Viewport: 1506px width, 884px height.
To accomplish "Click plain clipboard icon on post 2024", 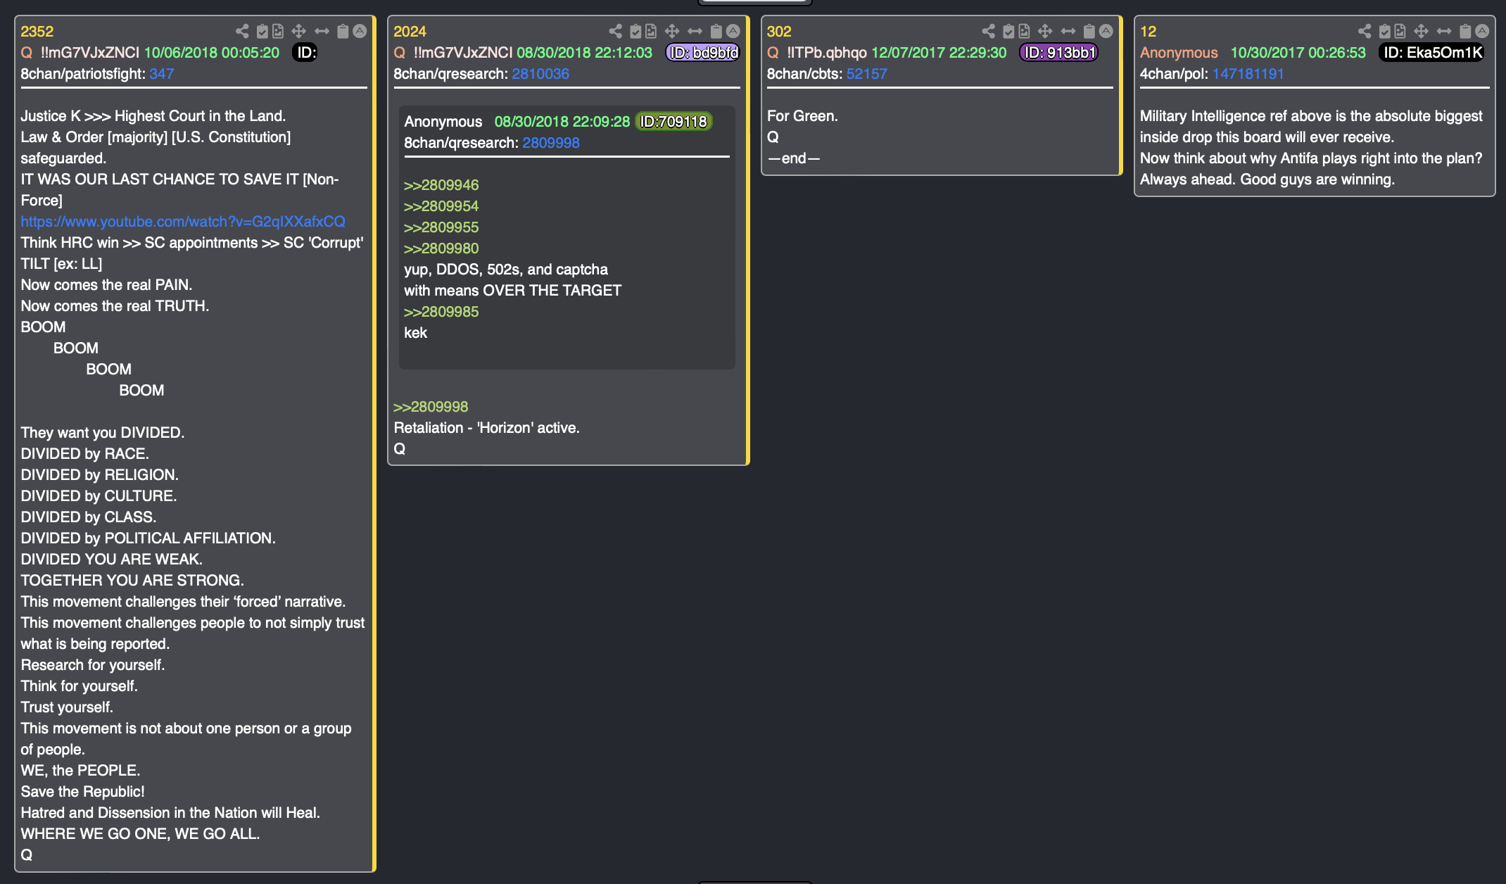I will click(x=716, y=31).
